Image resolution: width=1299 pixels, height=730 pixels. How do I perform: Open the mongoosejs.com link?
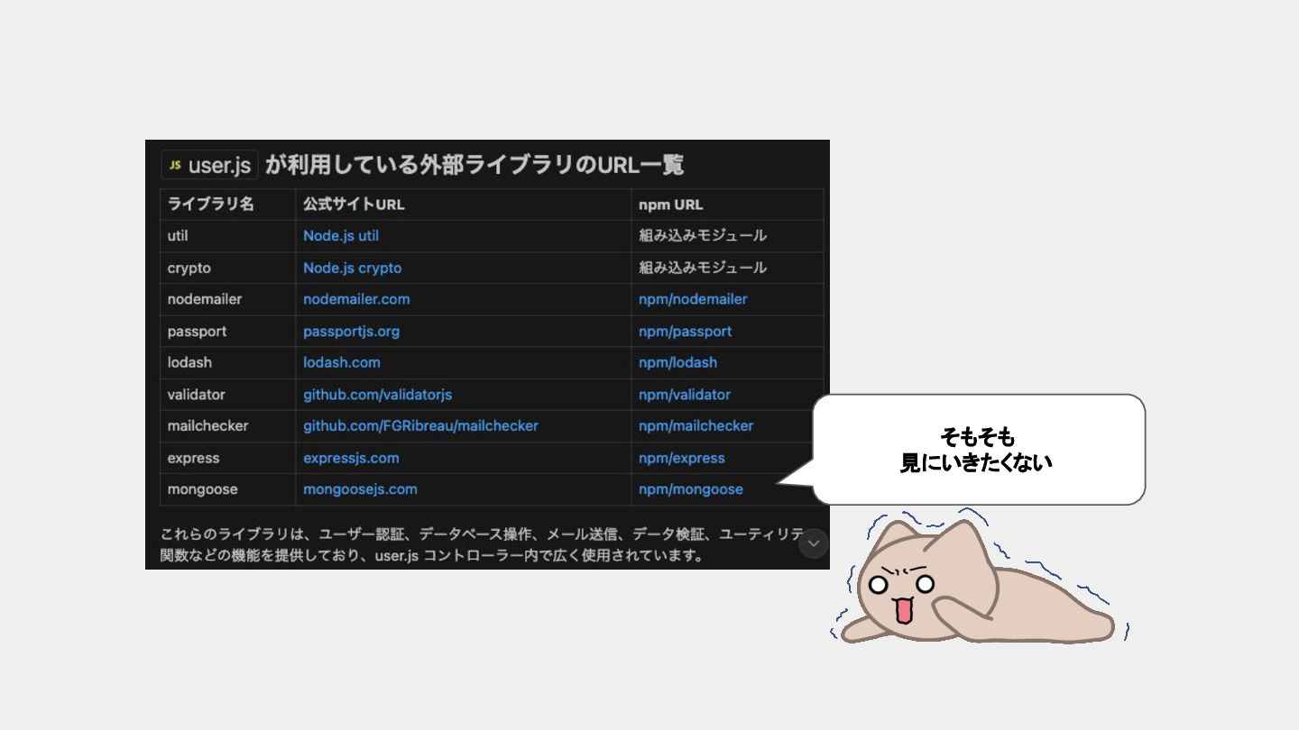pyautogui.click(x=360, y=489)
